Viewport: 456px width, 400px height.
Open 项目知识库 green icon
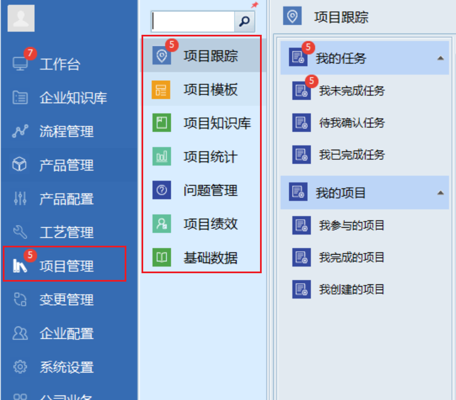point(161,123)
